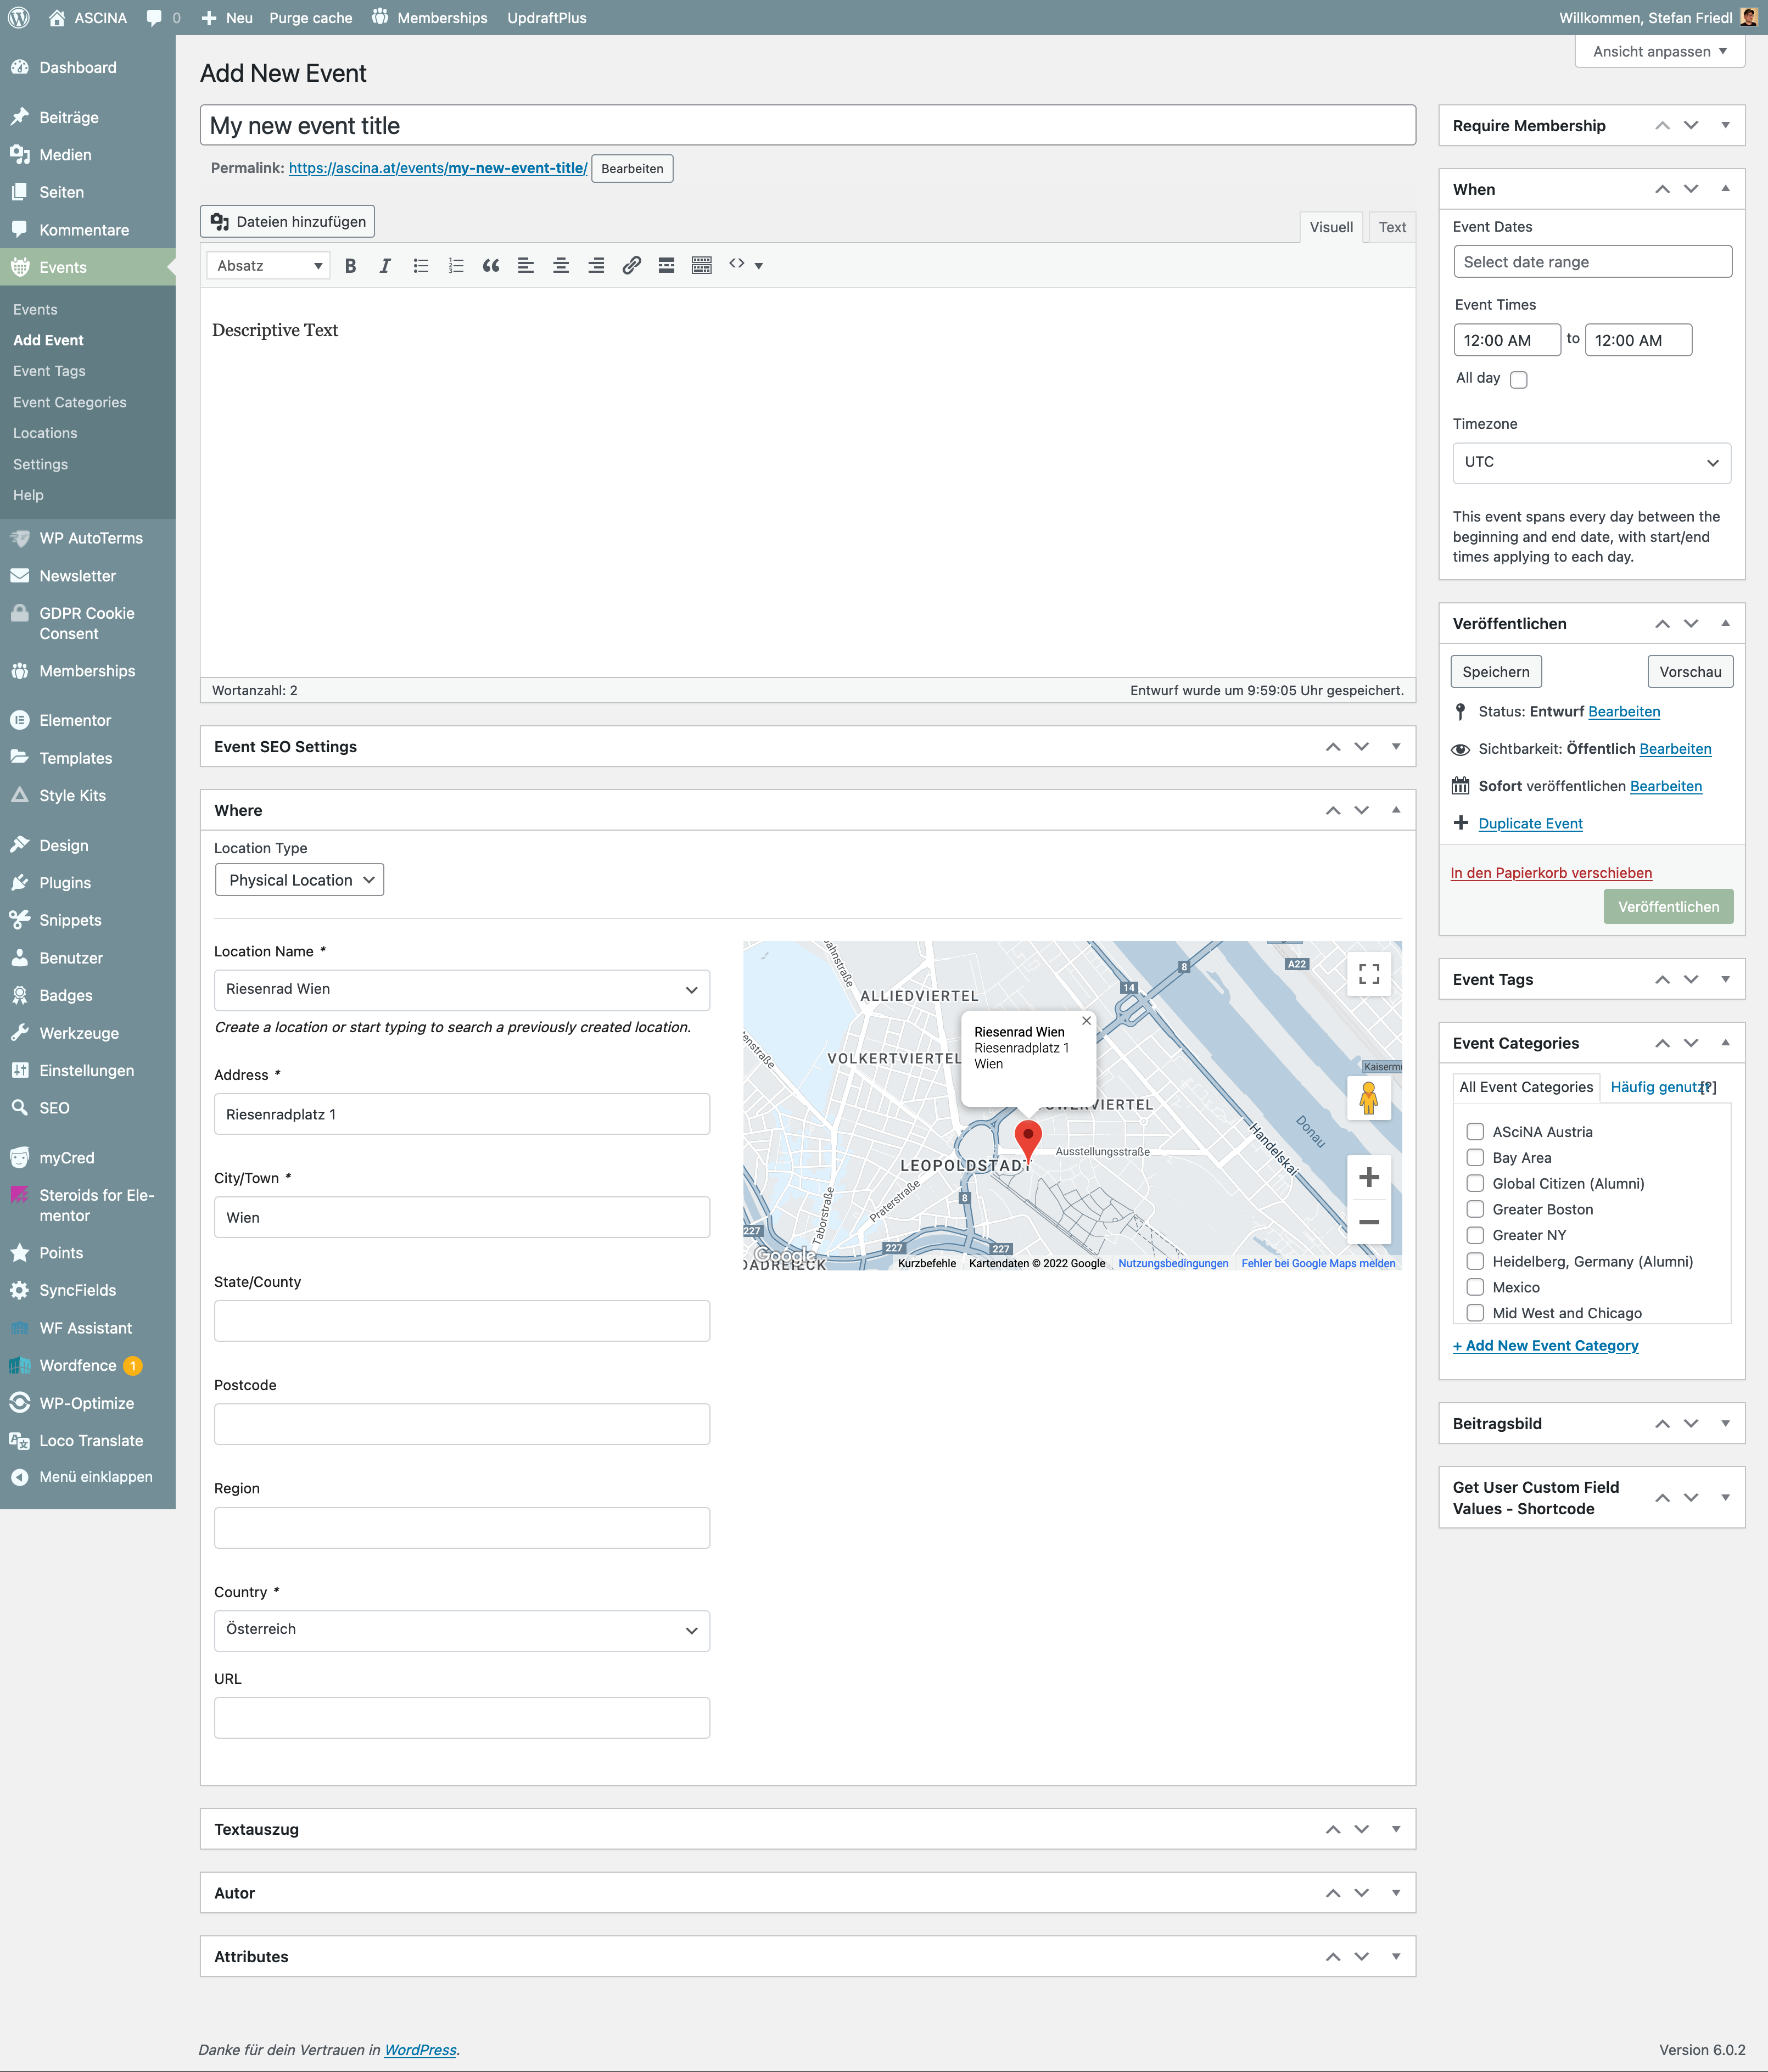Open Event Categories in sidebar menu
The width and height of the screenshot is (1768, 2072).
(70, 402)
